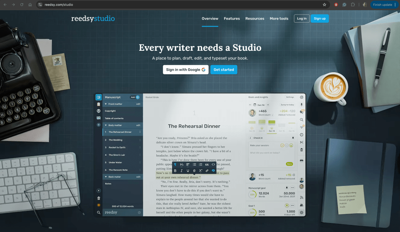Collapse the Front matter section
400x232 pixels.
(106, 104)
